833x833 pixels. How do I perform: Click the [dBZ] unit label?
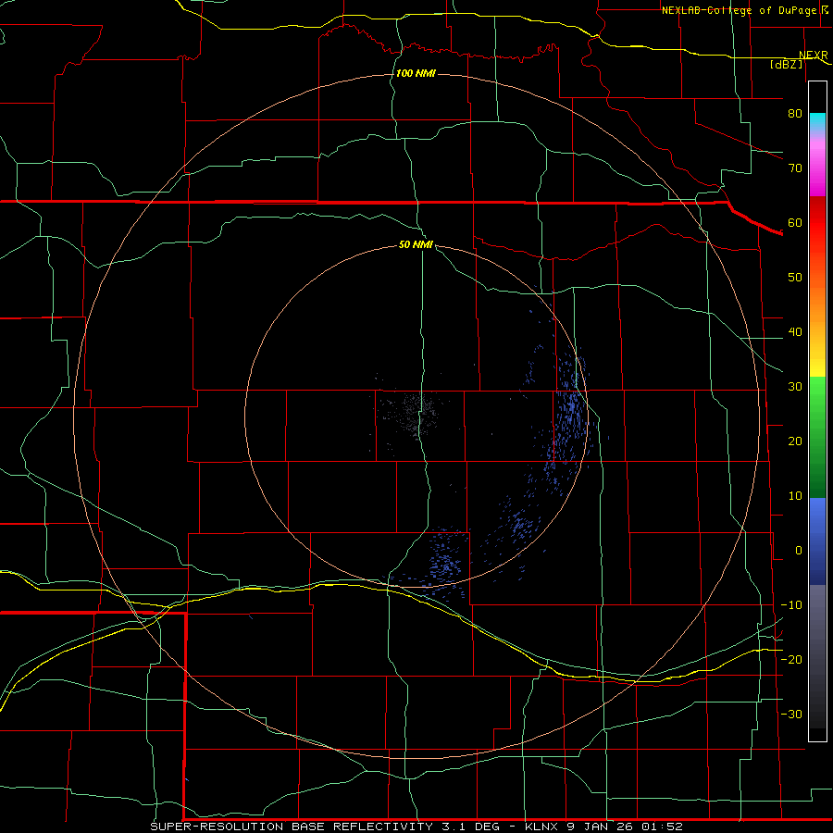[786, 64]
